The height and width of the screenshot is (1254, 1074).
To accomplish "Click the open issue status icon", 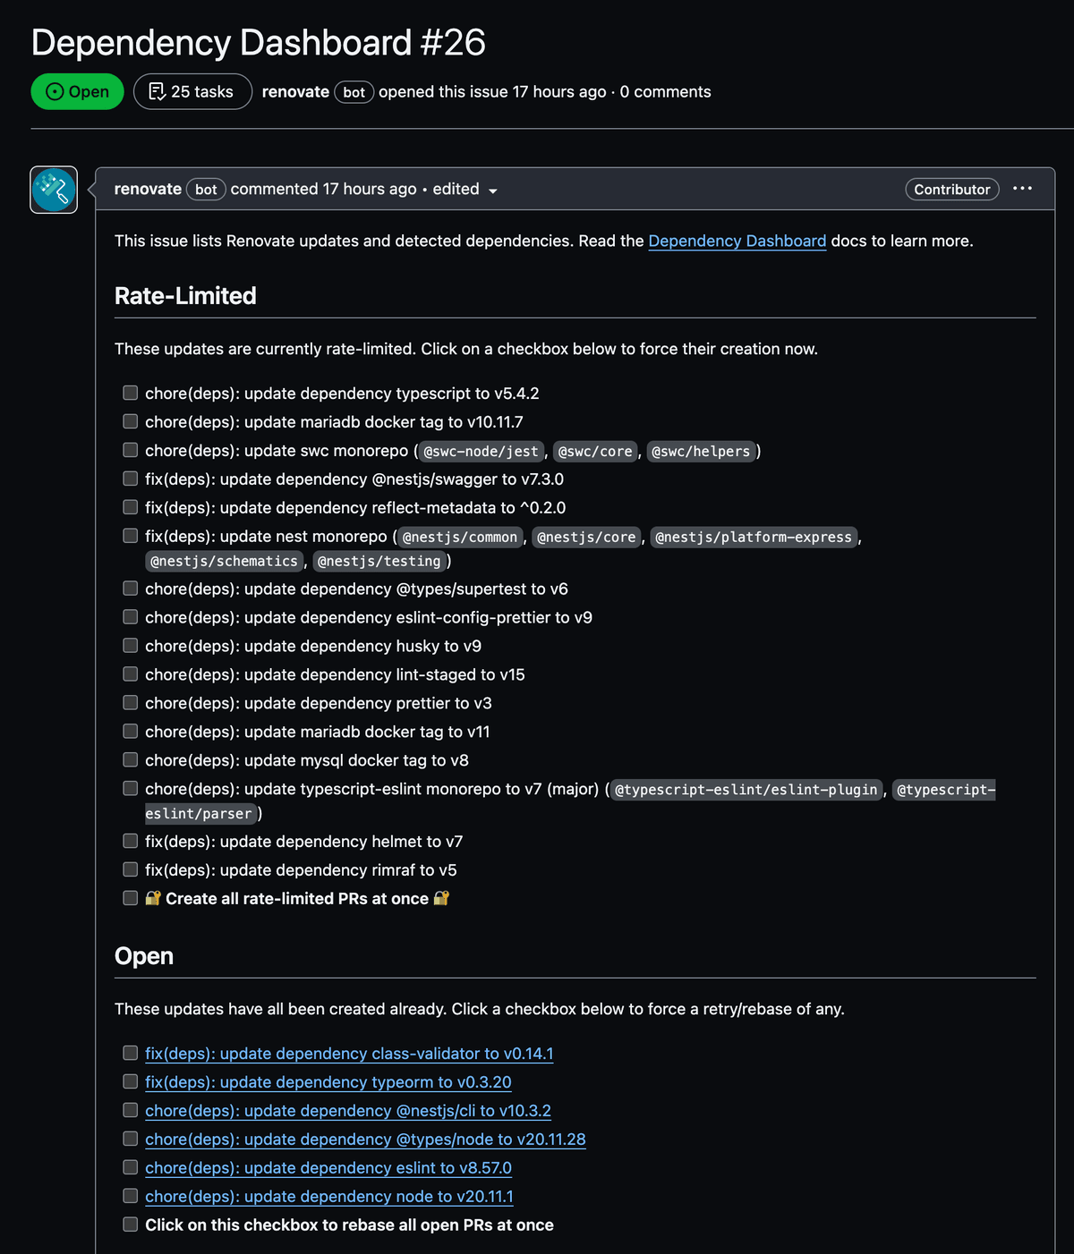I will (x=54, y=91).
